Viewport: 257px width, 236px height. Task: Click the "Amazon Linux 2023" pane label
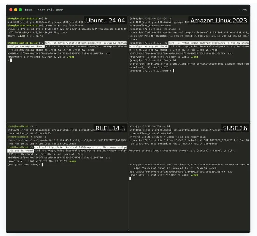click(219, 21)
